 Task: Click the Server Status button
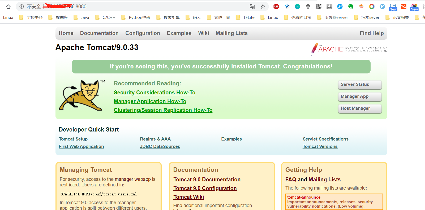tap(360, 85)
